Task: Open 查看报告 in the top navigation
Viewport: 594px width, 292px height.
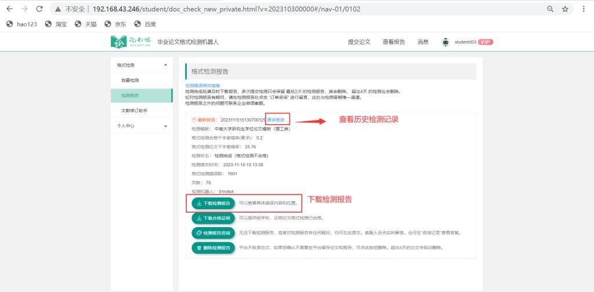Action: point(394,42)
